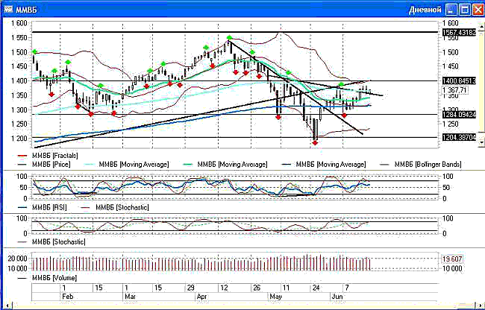The height and width of the screenshot is (310, 485).
Task: Select the ММВБ [RSI] legend entry
Action: pyautogui.click(x=43, y=207)
